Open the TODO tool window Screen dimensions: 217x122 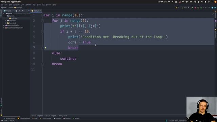click(35, 118)
